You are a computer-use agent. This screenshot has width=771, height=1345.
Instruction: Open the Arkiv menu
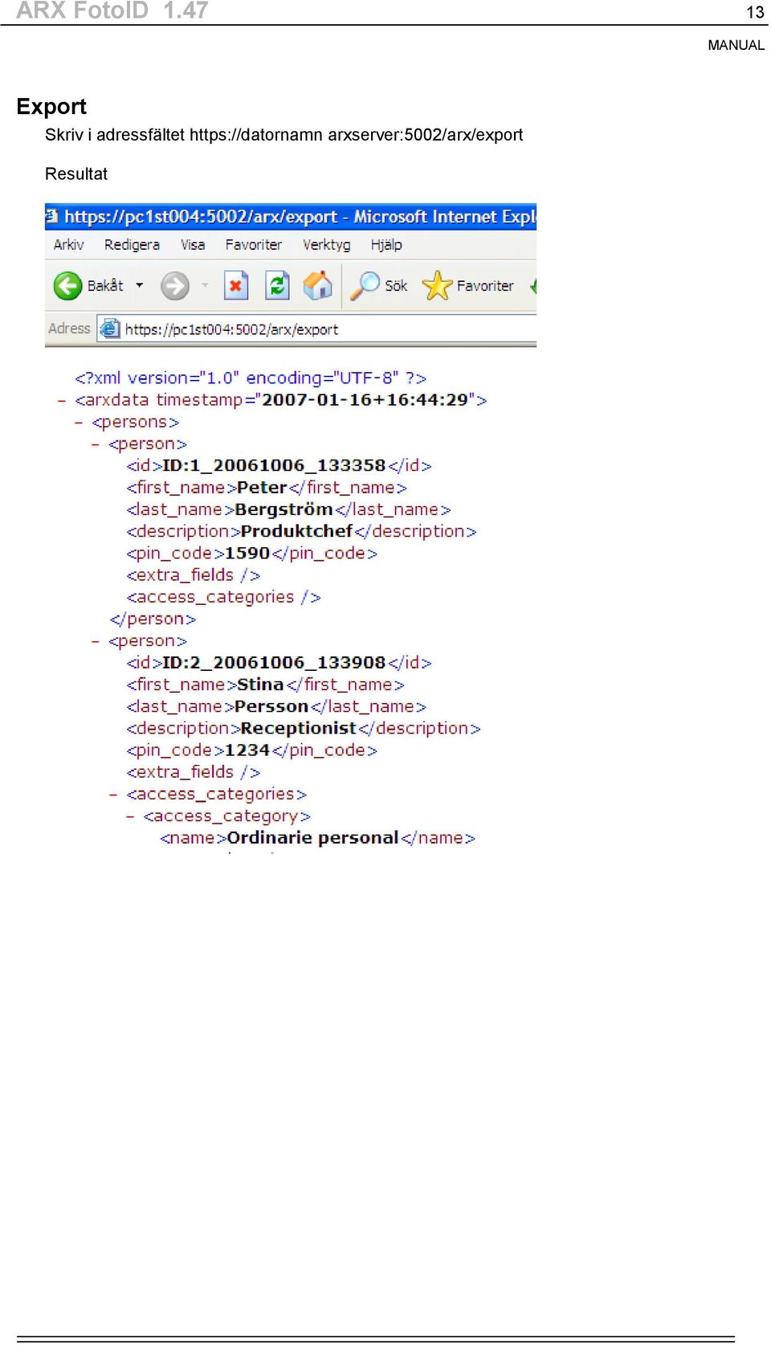[x=68, y=244]
